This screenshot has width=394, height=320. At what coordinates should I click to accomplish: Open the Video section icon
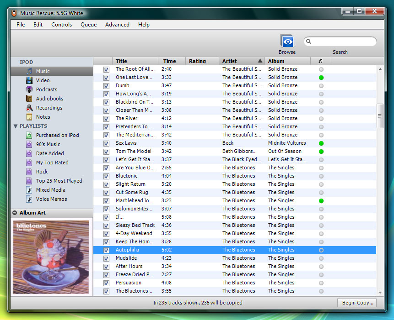[29, 80]
